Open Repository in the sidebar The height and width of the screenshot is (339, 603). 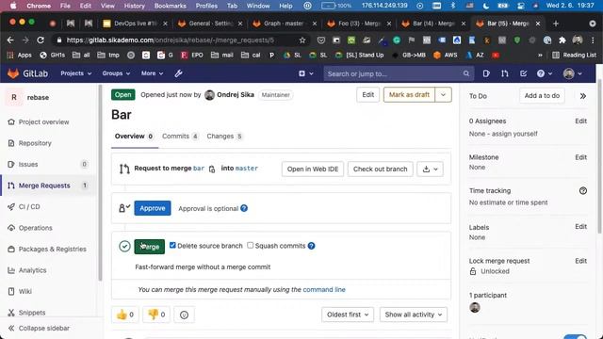click(35, 143)
